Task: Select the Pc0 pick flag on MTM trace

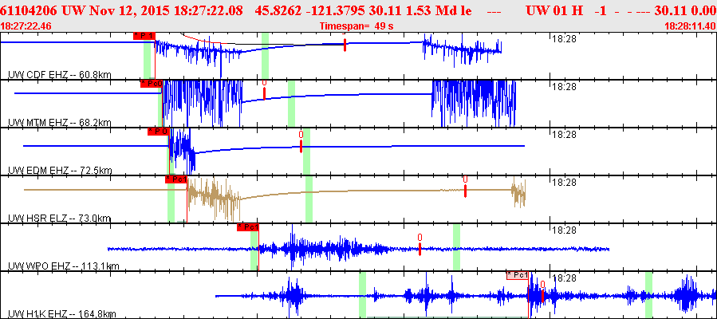Action: [152, 83]
